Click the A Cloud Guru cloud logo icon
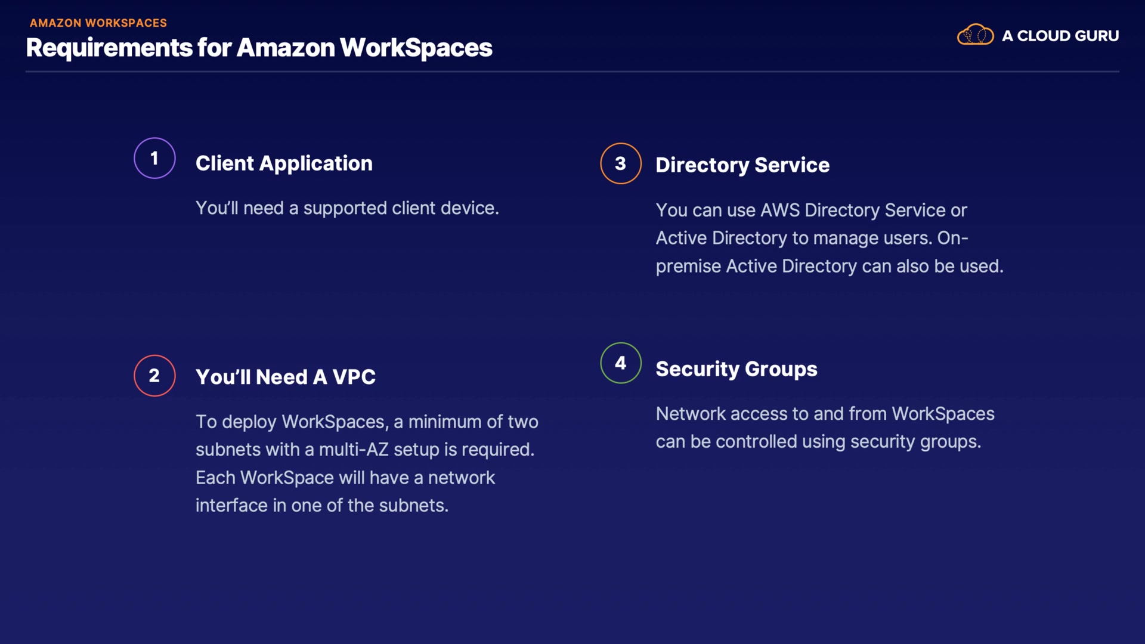The width and height of the screenshot is (1145, 644). [x=975, y=35]
